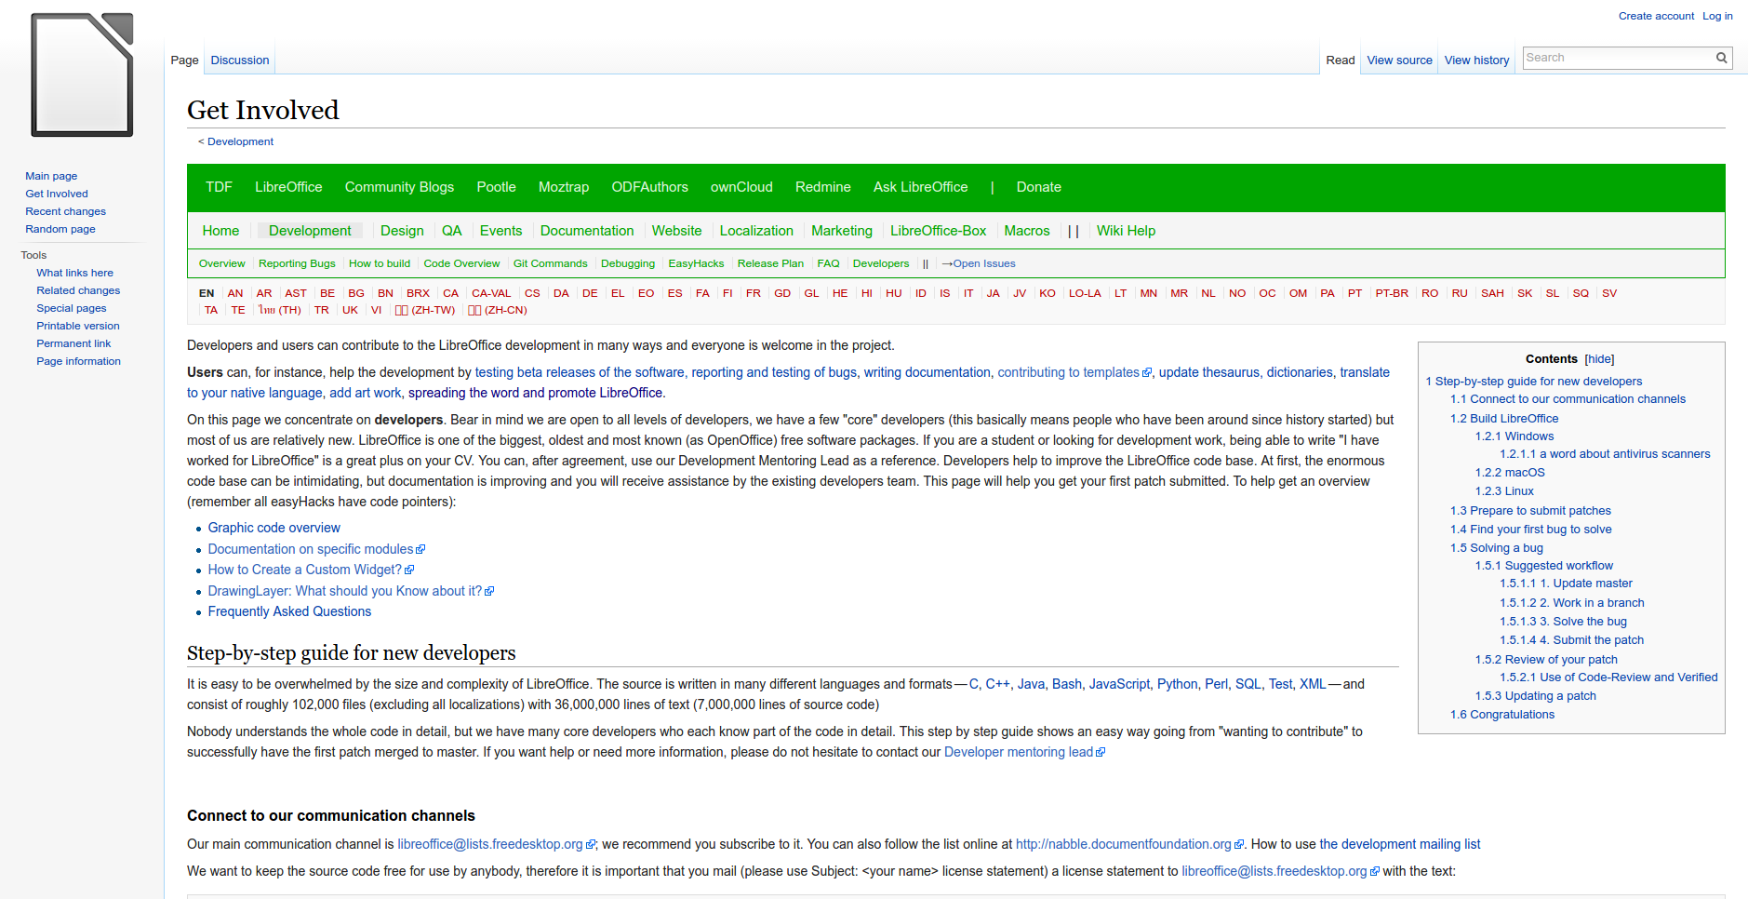1748x899 pixels.
Task: Select the Printable version tool
Action: coord(78,326)
